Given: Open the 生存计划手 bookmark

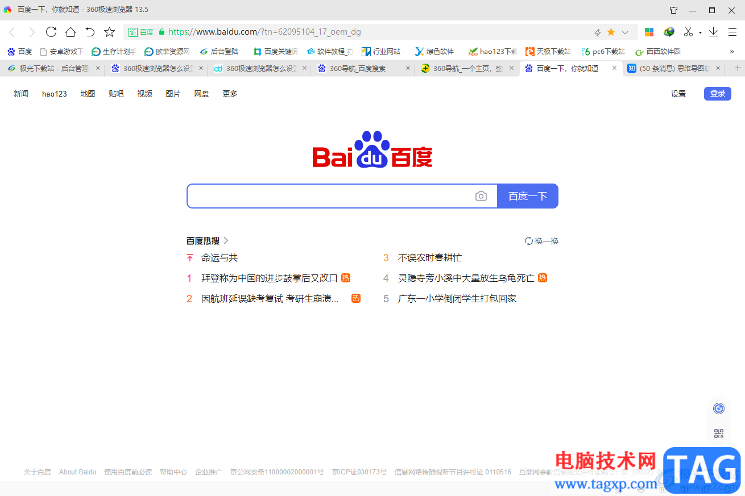Looking at the screenshot, I should (114, 52).
